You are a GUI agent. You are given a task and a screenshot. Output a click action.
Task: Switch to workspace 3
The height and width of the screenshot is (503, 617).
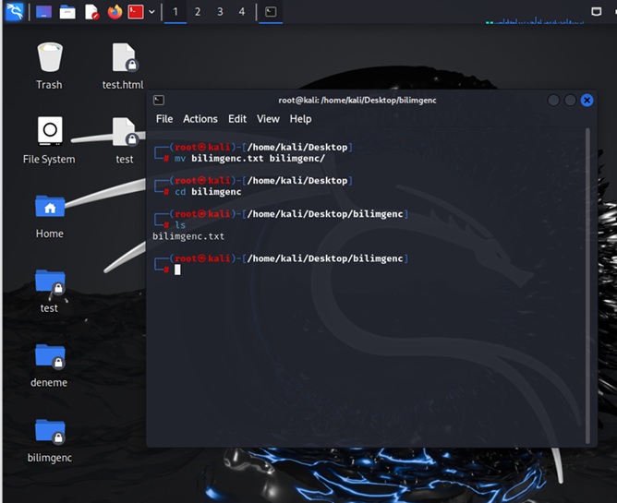[x=220, y=12]
